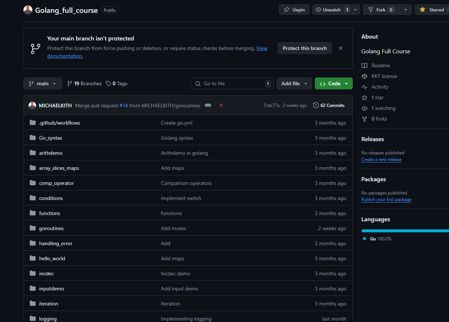Open the MICHAELKITH commit author link

(55, 105)
